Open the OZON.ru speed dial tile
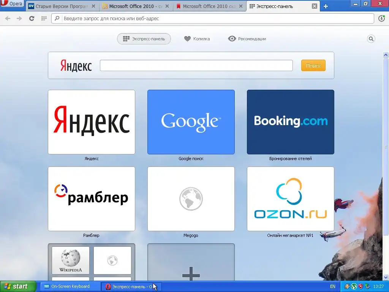This screenshot has width=389, height=292. (291, 198)
